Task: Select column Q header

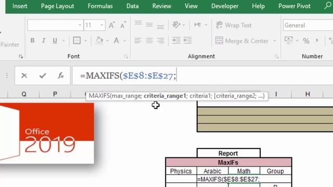Action: (x=24, y=94)
